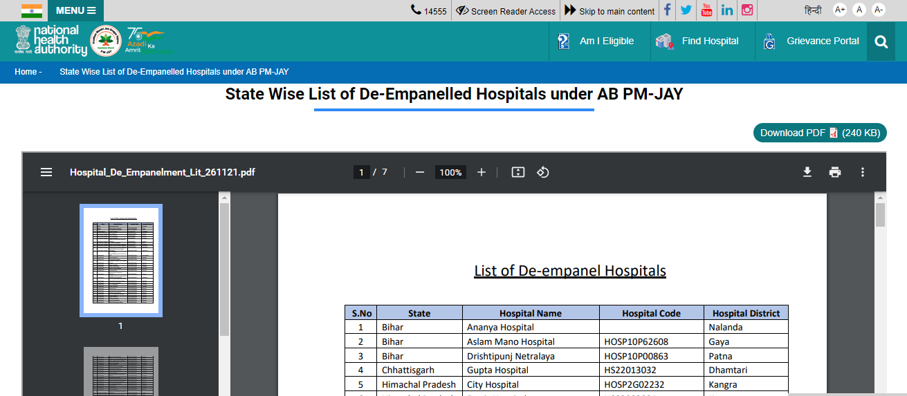Click hospital code HOSP10P62608
907x396 pixels.
(x=636, y=341)
